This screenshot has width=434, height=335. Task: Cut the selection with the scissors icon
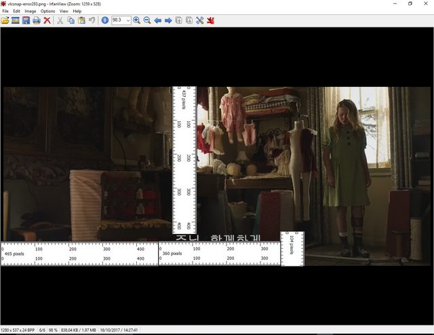(60, 20)
